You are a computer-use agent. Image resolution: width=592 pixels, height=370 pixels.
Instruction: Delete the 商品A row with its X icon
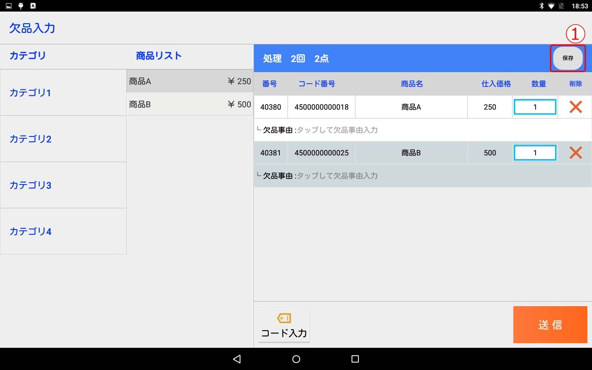pyautogui.click(x=575, y=107)
